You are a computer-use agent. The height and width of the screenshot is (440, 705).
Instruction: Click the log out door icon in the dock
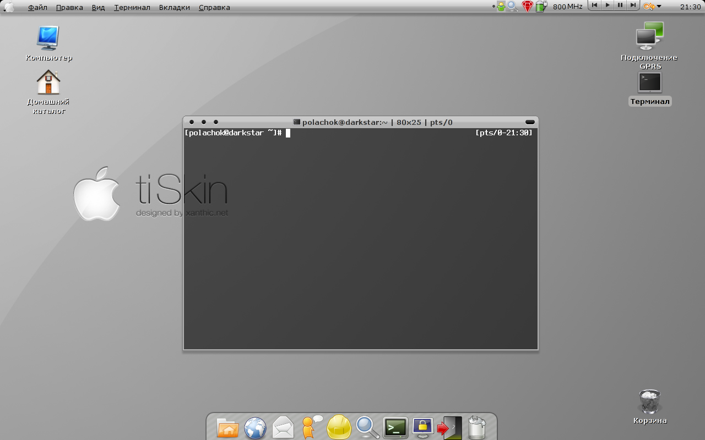click(x=450, y=428)
